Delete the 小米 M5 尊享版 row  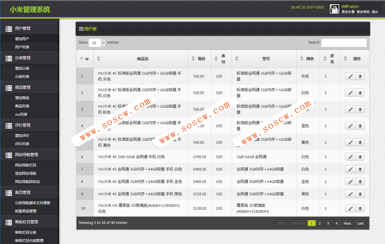pyautogui.click(x=360, y=209)
